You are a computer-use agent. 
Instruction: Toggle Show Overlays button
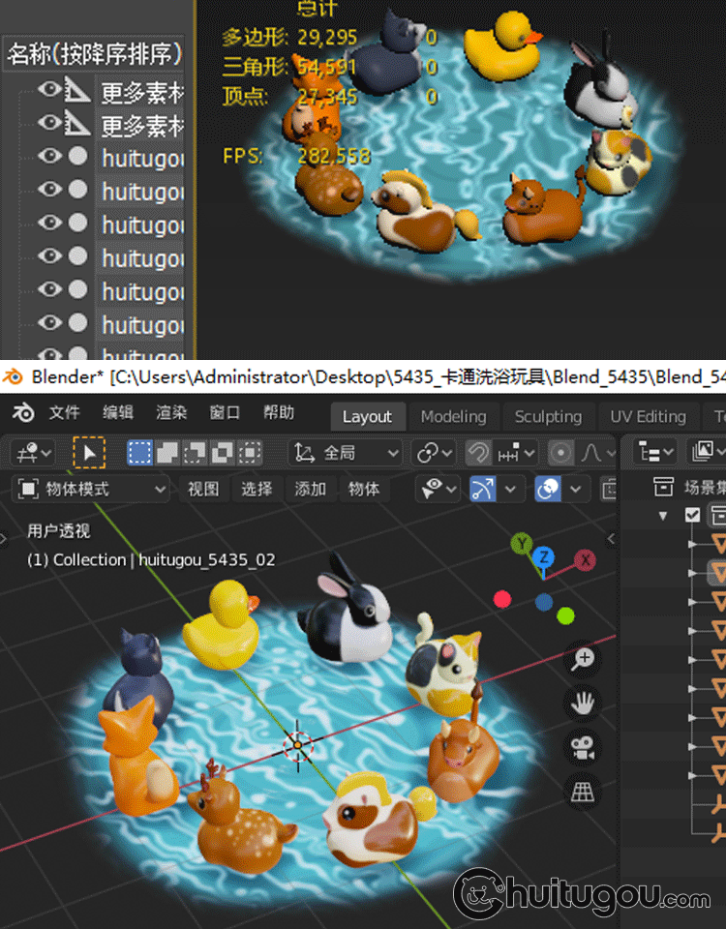[548, 490]
